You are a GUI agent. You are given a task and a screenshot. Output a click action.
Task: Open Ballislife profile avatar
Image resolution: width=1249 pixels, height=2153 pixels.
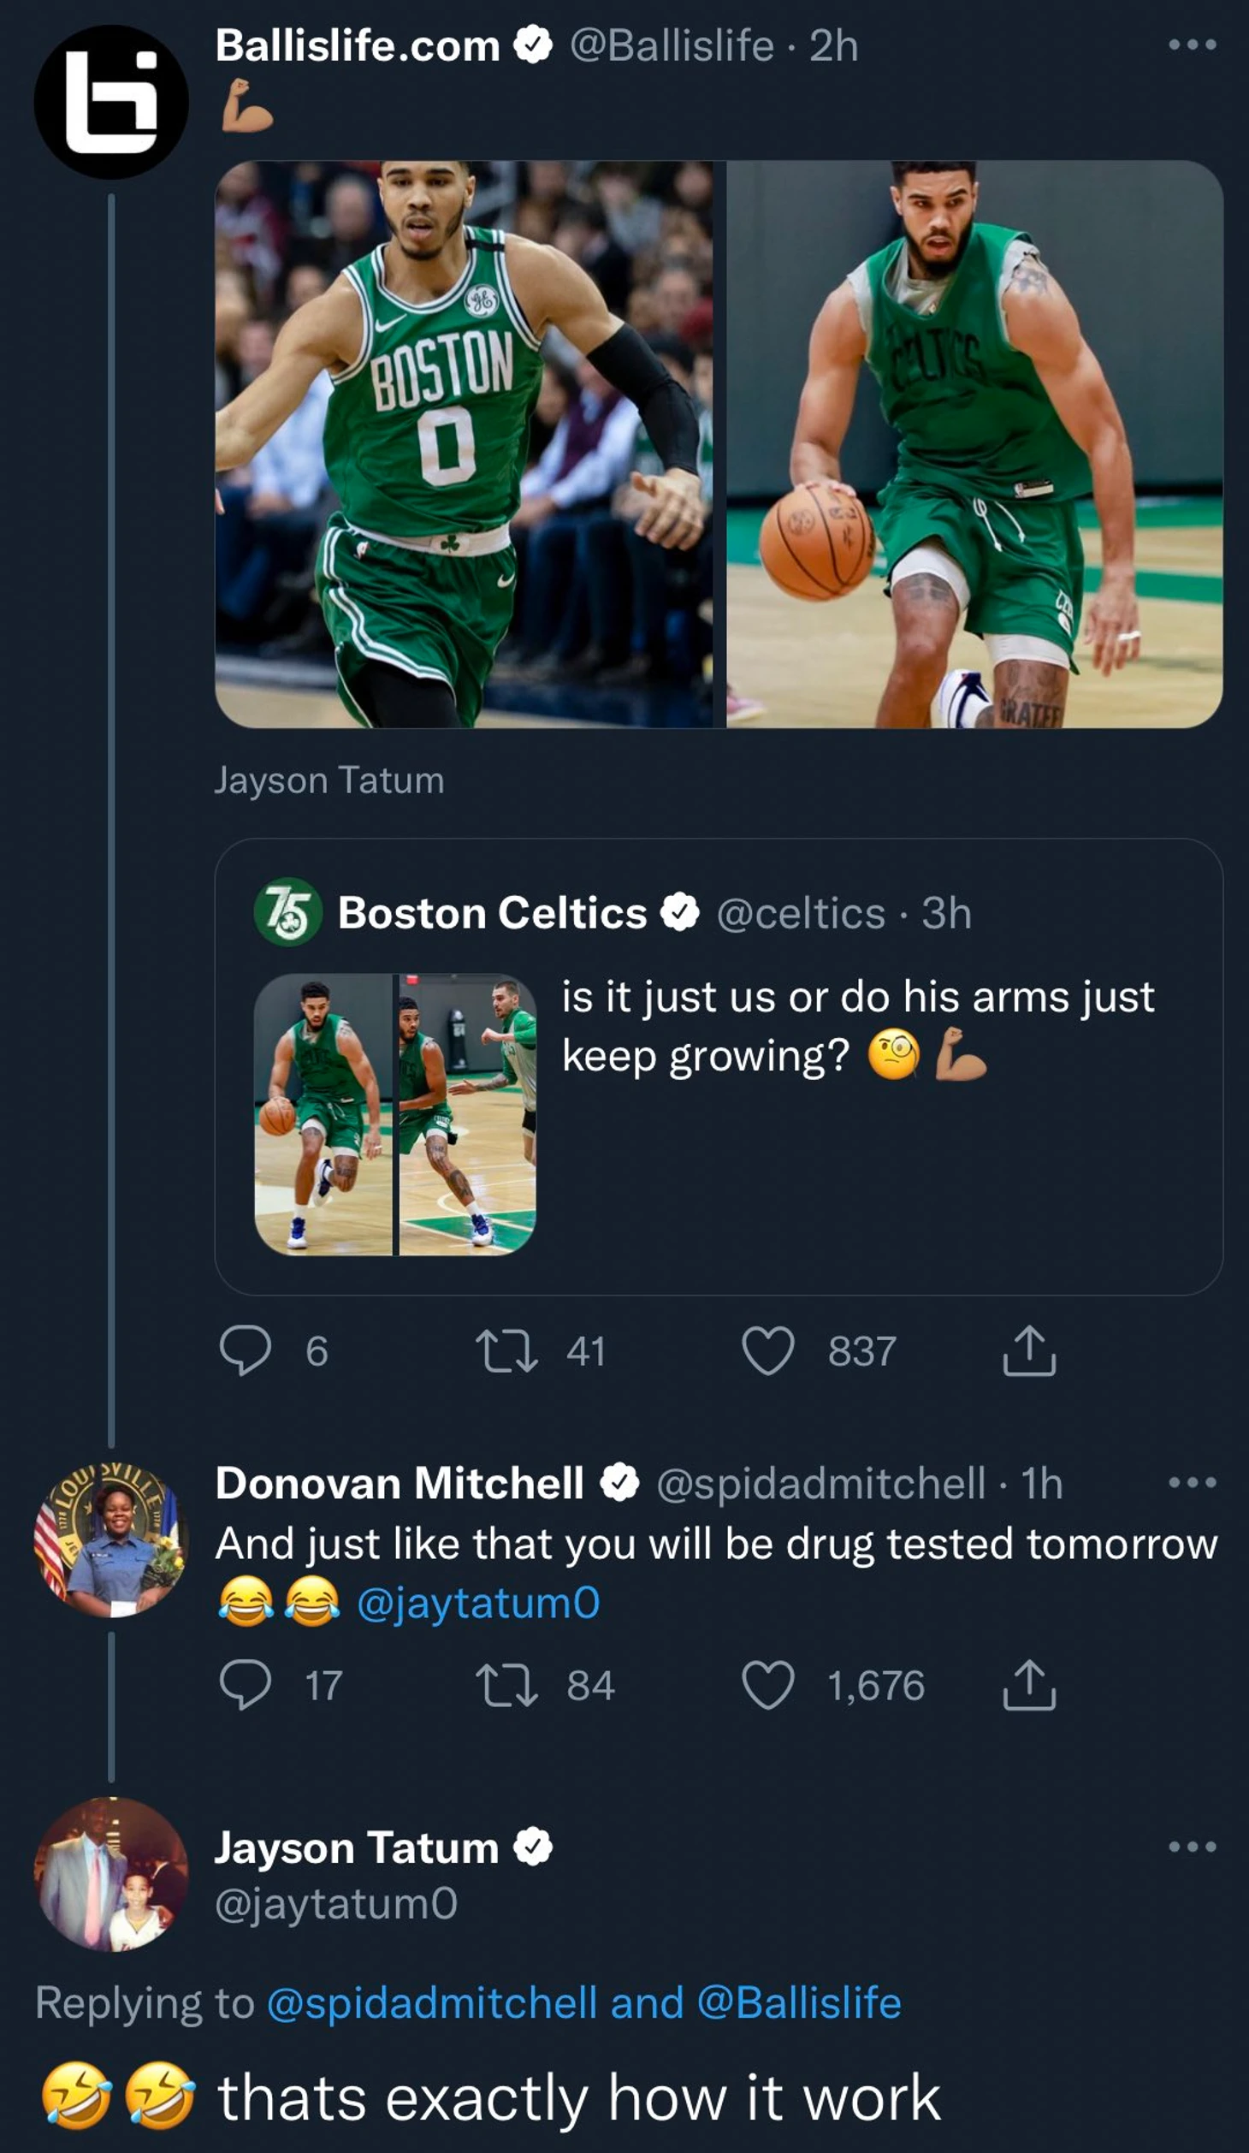click(111, 102)
